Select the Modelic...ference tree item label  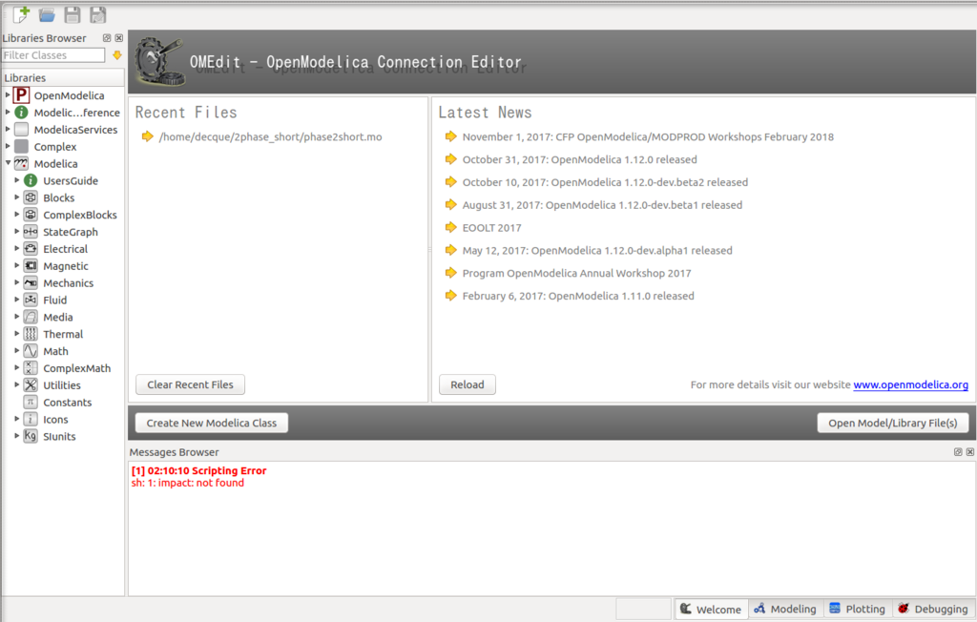[76, 113]
